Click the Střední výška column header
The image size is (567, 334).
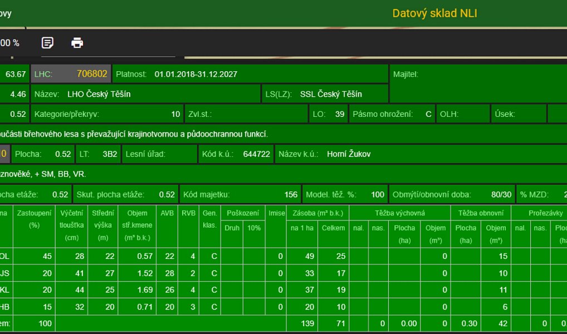(102, 225)
